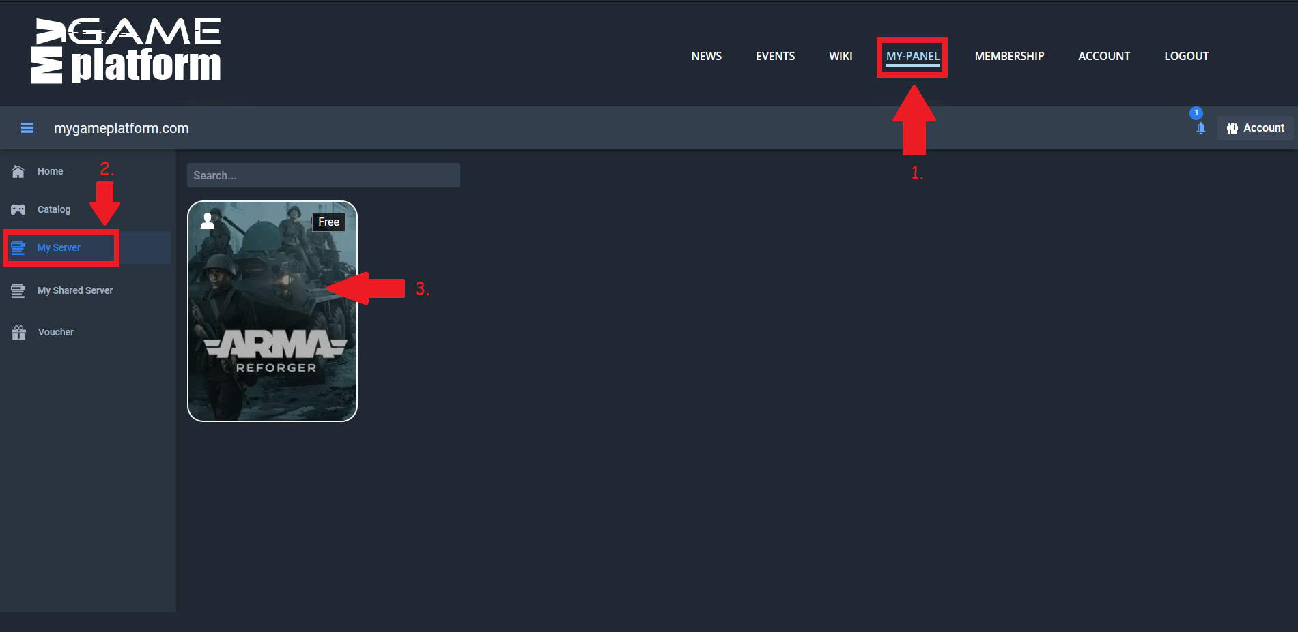Click the My Shared Server icon

point(18,290)
